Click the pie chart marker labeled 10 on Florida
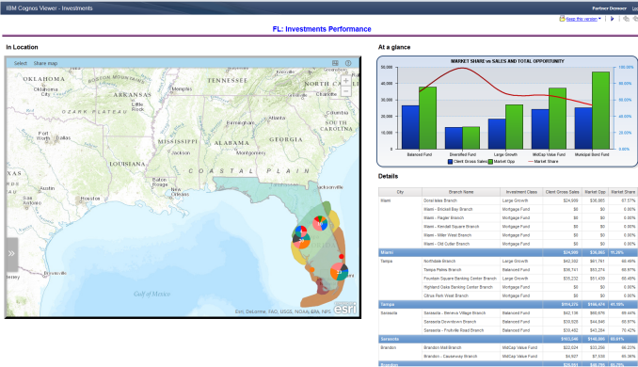This screenshot has height=367, width=638. 320,223
